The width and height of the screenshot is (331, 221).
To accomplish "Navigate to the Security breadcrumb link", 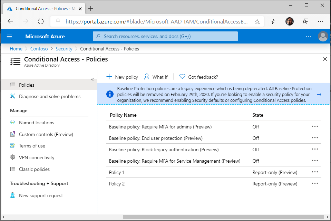I will pos(64,49).
